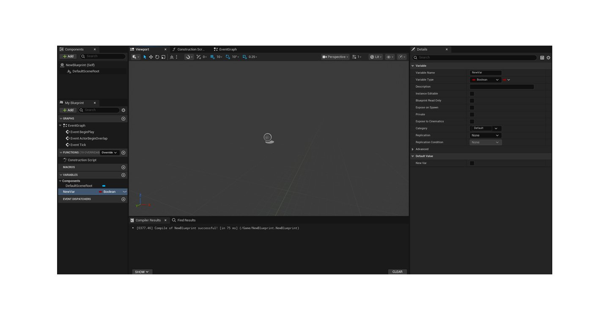Image resolution: width=609 pixels, height=320 pixels.
Task: Collapse the EventGraph tree node
Action: [x=61, y=125]
